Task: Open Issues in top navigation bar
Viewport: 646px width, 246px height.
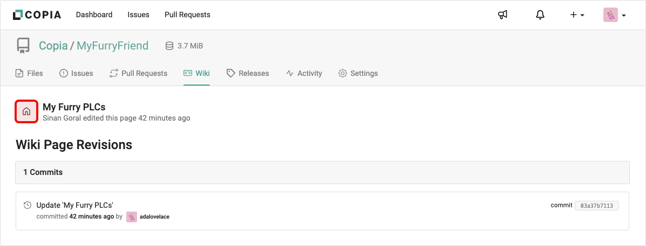Action: pos(138,15)
